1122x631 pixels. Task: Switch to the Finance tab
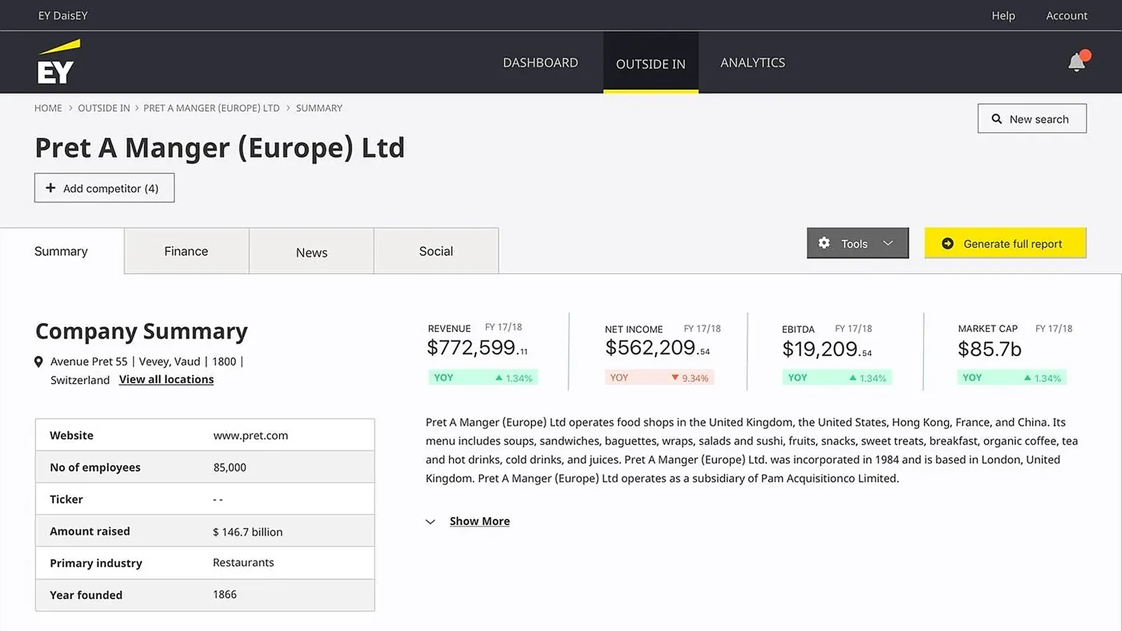[186, 251]
